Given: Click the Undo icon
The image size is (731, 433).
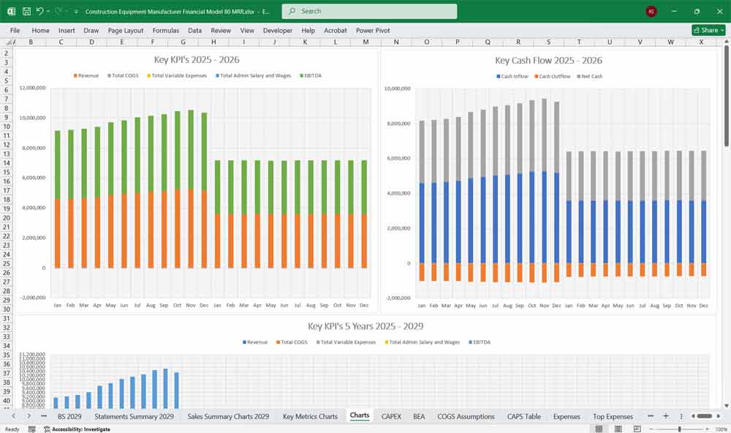Looking at the screenshot, I should 42,11.
